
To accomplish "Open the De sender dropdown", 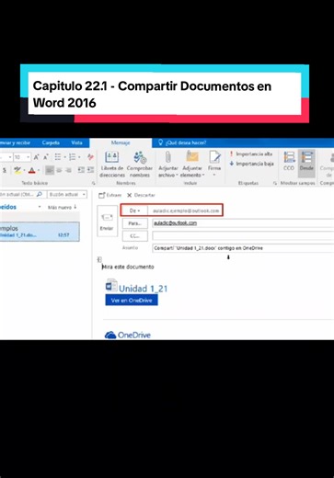I will pos(134,211).
